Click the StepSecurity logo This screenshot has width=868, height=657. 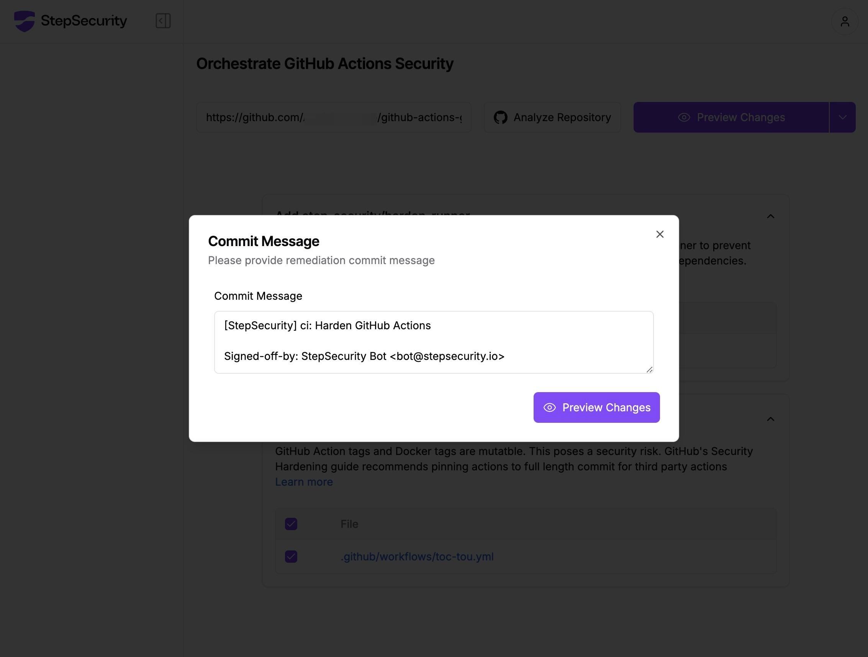pyautogui.click(x=70, y=21)
